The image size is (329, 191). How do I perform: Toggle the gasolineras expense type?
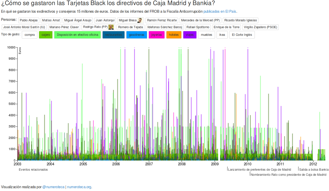[x=136, y=35]
